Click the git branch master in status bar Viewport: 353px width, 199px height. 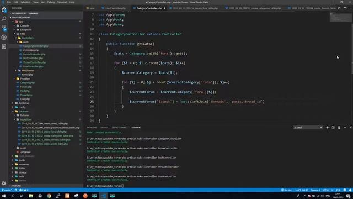point(7,190)
